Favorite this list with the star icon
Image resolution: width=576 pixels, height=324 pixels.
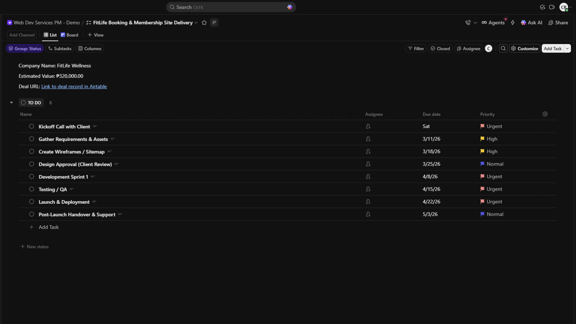pos(204,23)
